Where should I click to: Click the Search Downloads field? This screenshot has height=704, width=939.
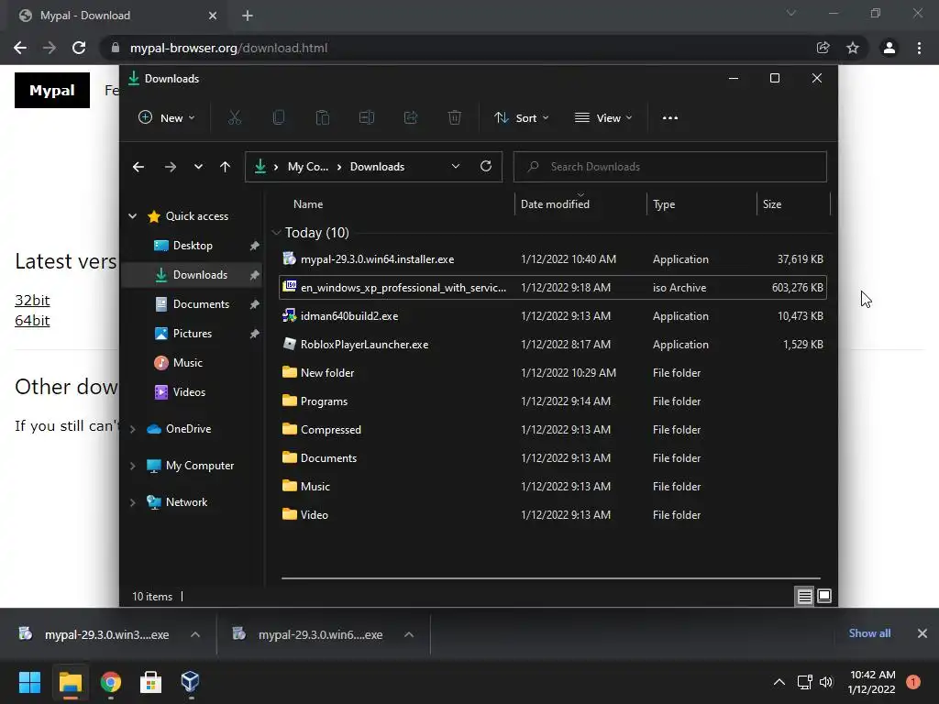coord(669,167)
